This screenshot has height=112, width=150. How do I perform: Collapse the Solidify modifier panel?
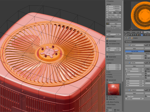point(126,63)
